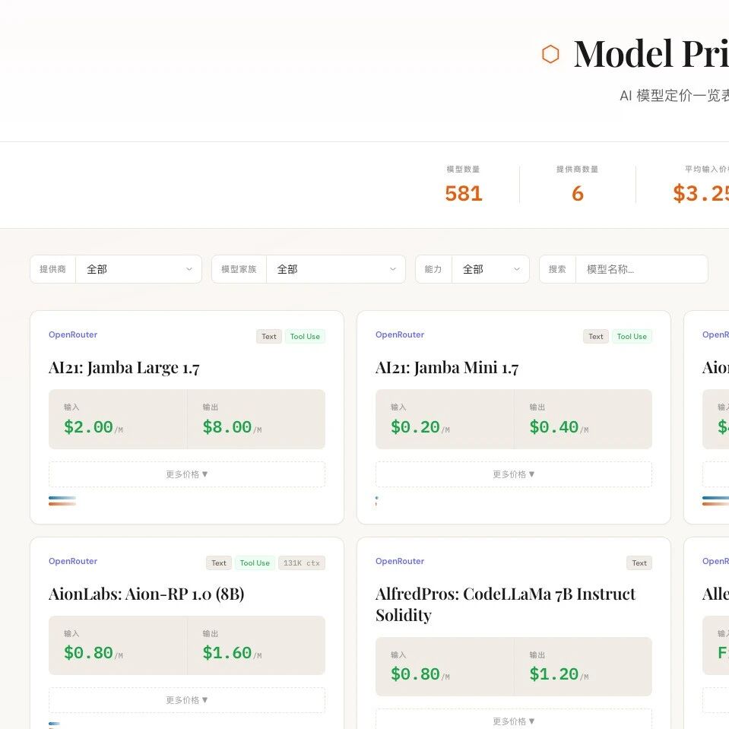Click OpenRouter link on Jamba Large 1.7 card
729x729 pixels.
pyautogui.click(x=73, y=334)
